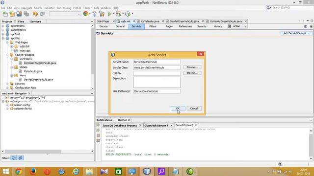314x176 pixels.
Task: Click the Description text area
Action: [157, 82]
